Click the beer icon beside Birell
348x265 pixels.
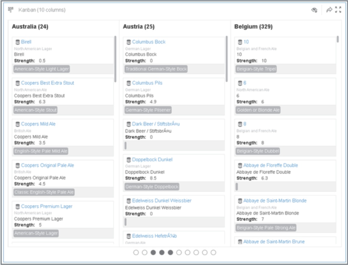click(17, 42)
